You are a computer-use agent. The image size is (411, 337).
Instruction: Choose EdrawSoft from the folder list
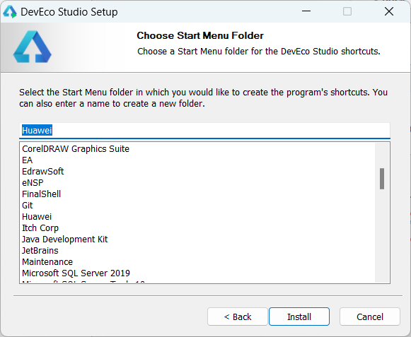pos(42,171)
